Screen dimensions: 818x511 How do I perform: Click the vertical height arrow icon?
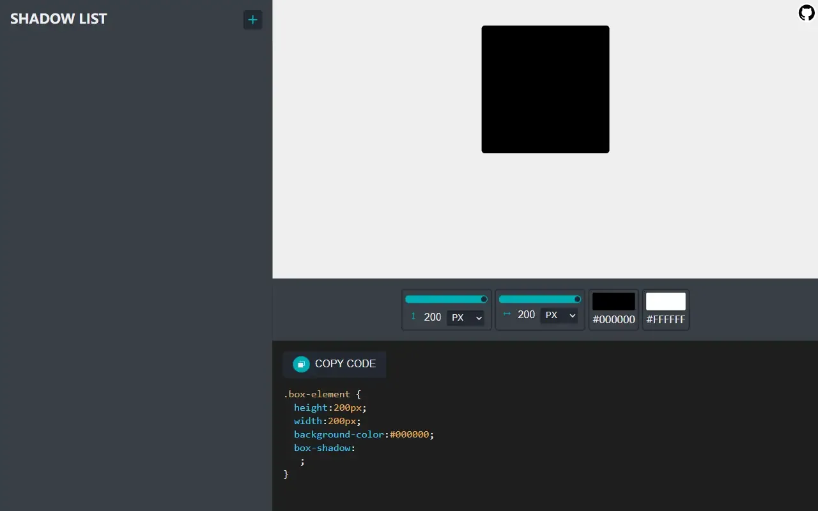coord(413,317)
